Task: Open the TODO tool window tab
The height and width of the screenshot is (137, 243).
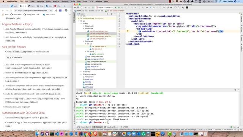Action: 125,127
